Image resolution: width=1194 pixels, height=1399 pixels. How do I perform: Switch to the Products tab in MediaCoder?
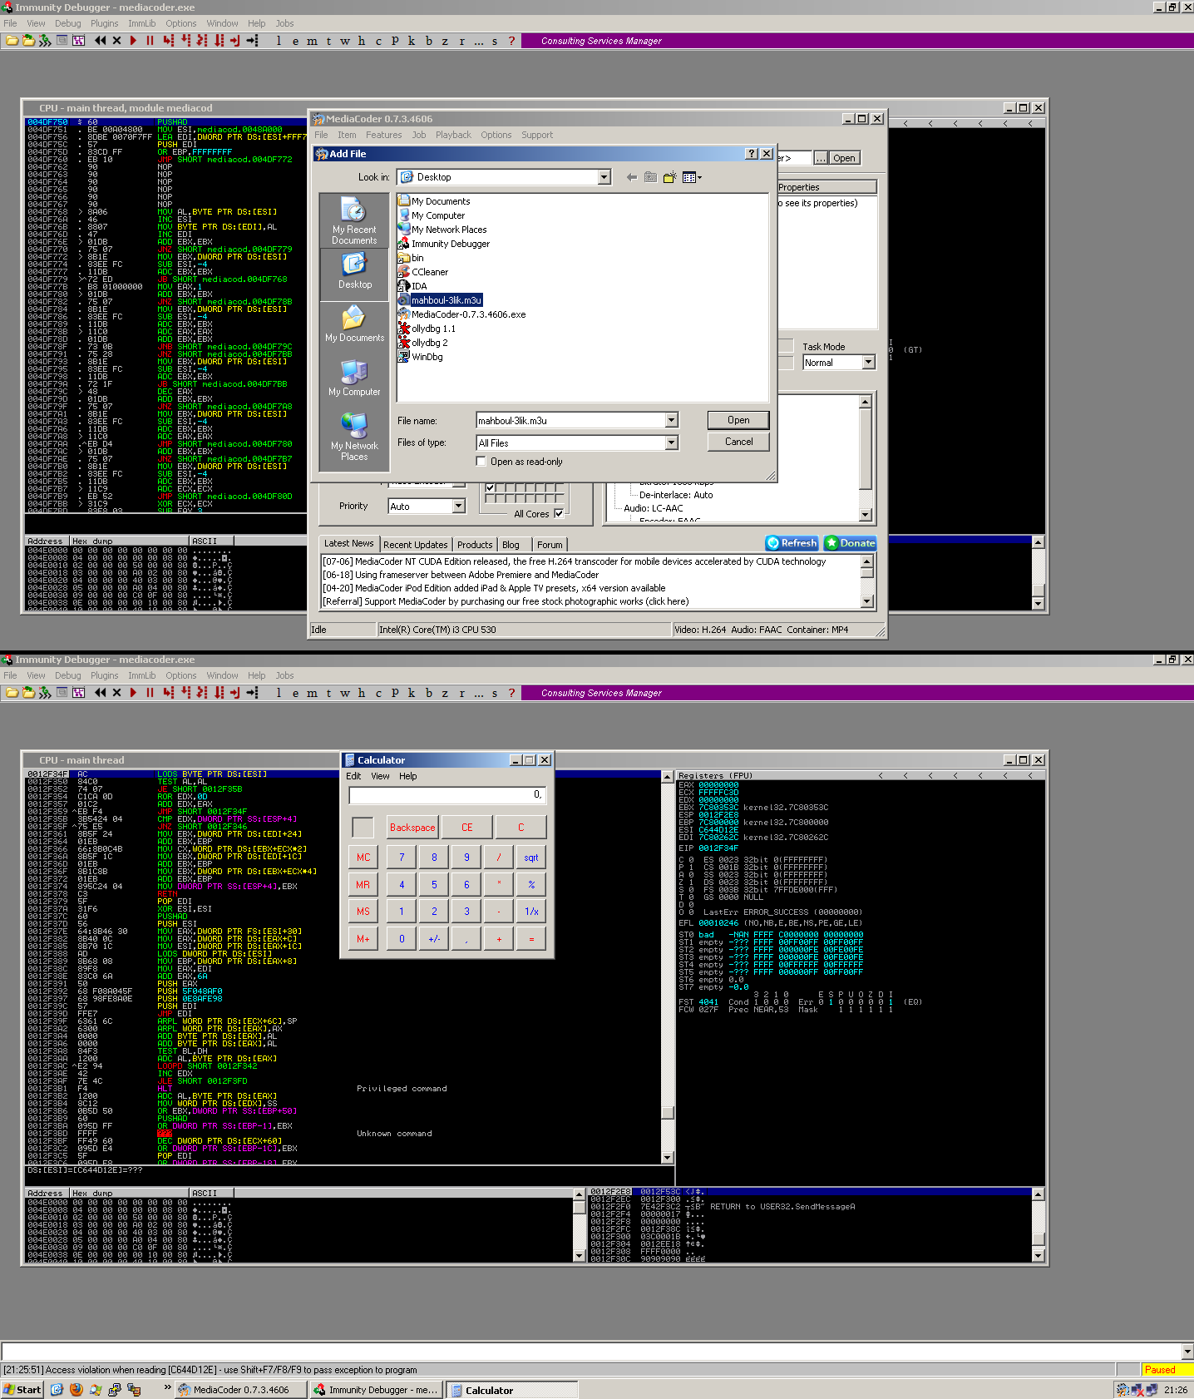click(475, 545)
